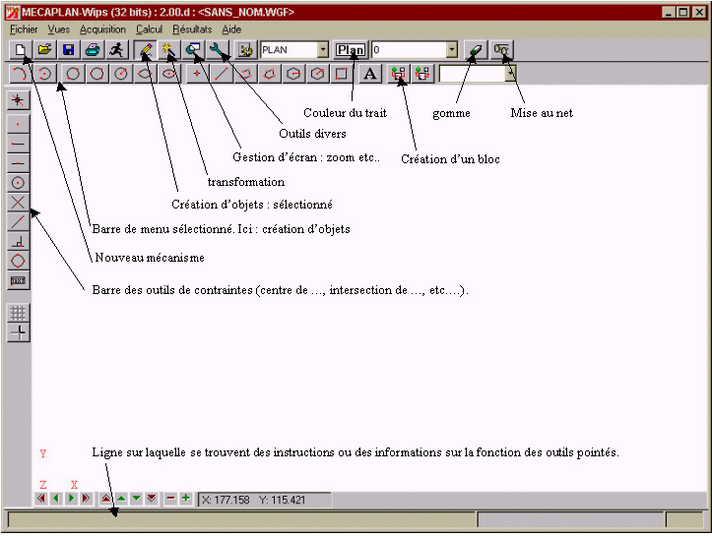Toggle the line midpoint snap constraint
The height and width of the screenshot is (537, 712).
pyautogui.click(x=18, y=163)
